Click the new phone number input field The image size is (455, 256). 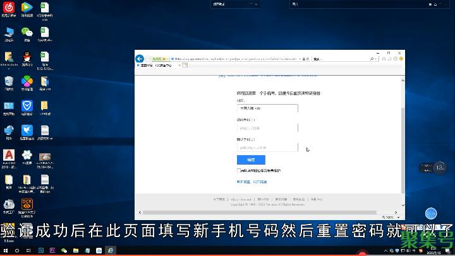[267, 128]
